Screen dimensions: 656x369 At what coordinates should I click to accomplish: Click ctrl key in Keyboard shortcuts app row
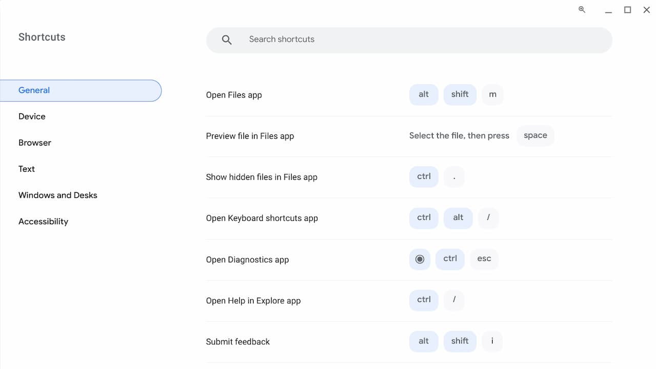coord(424,217)
